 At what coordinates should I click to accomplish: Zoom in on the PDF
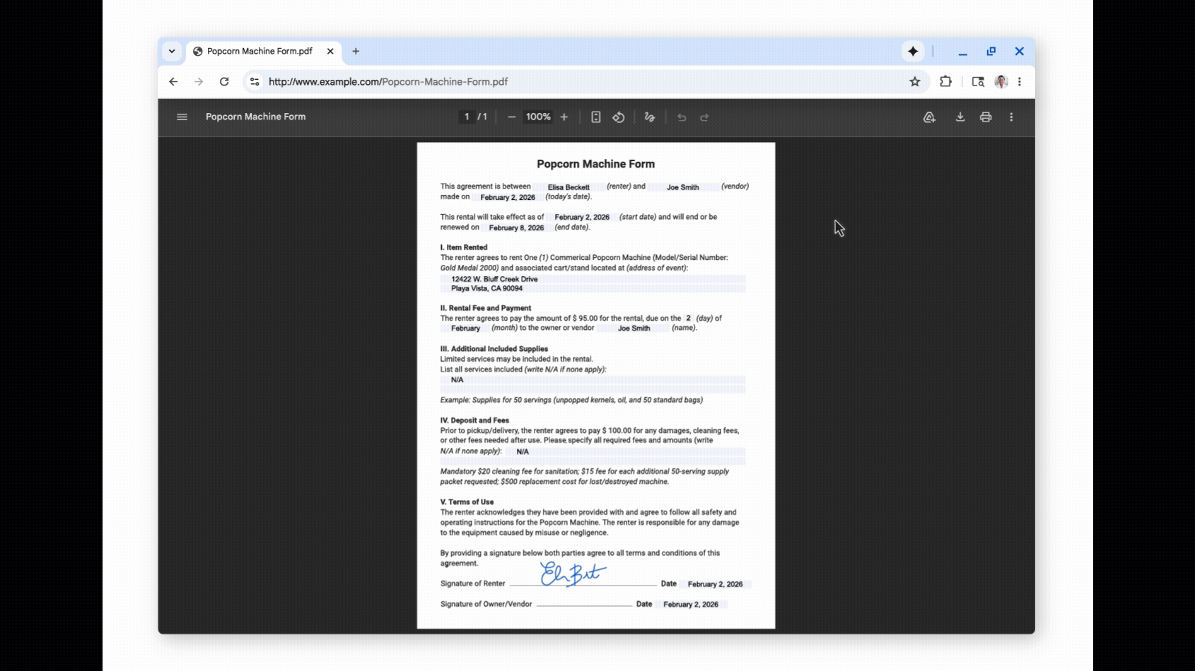(564, 117)
